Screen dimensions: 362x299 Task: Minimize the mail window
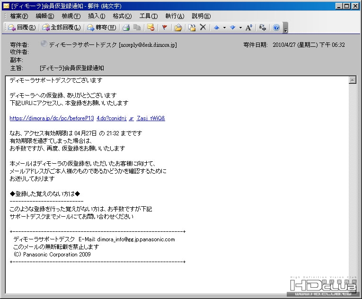click(339, 6)
